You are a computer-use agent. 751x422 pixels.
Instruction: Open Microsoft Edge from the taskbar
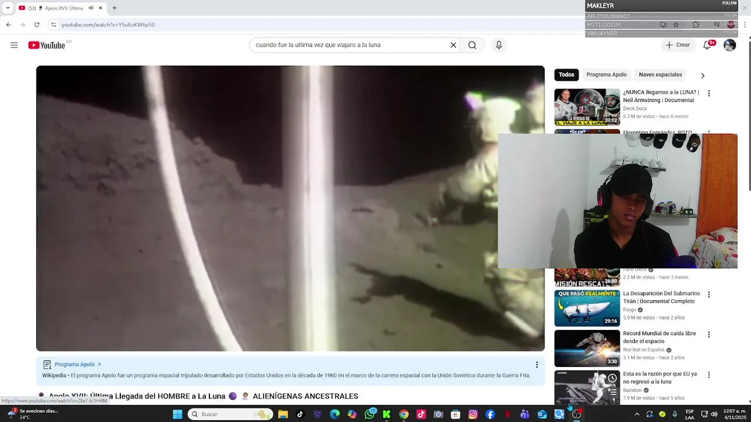coord(334,414)
